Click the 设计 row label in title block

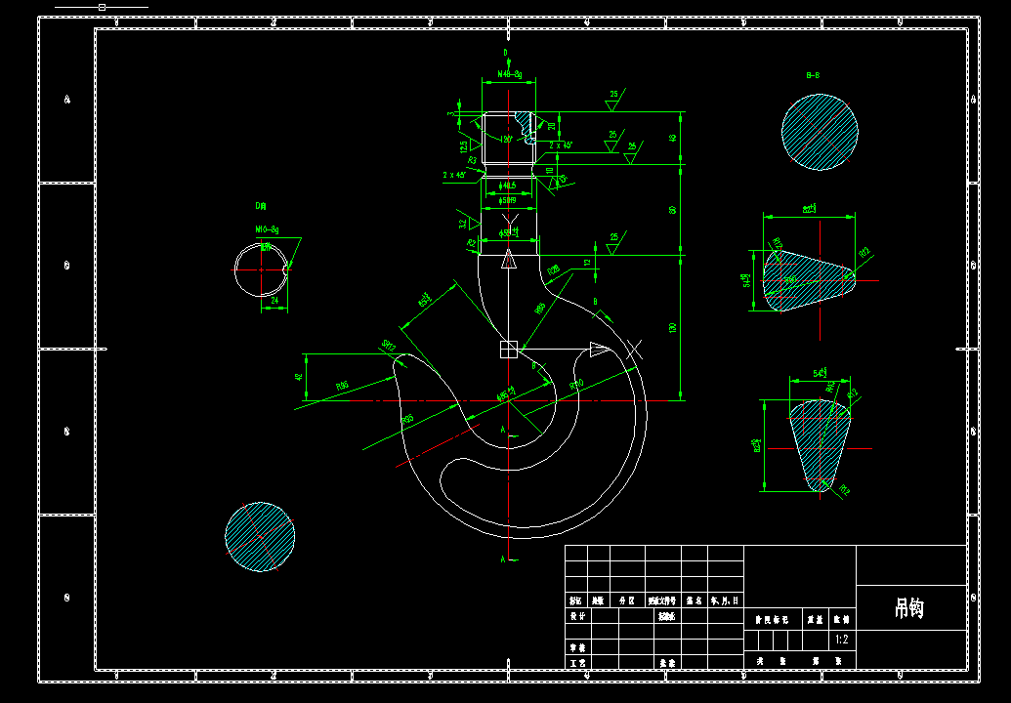575,615
